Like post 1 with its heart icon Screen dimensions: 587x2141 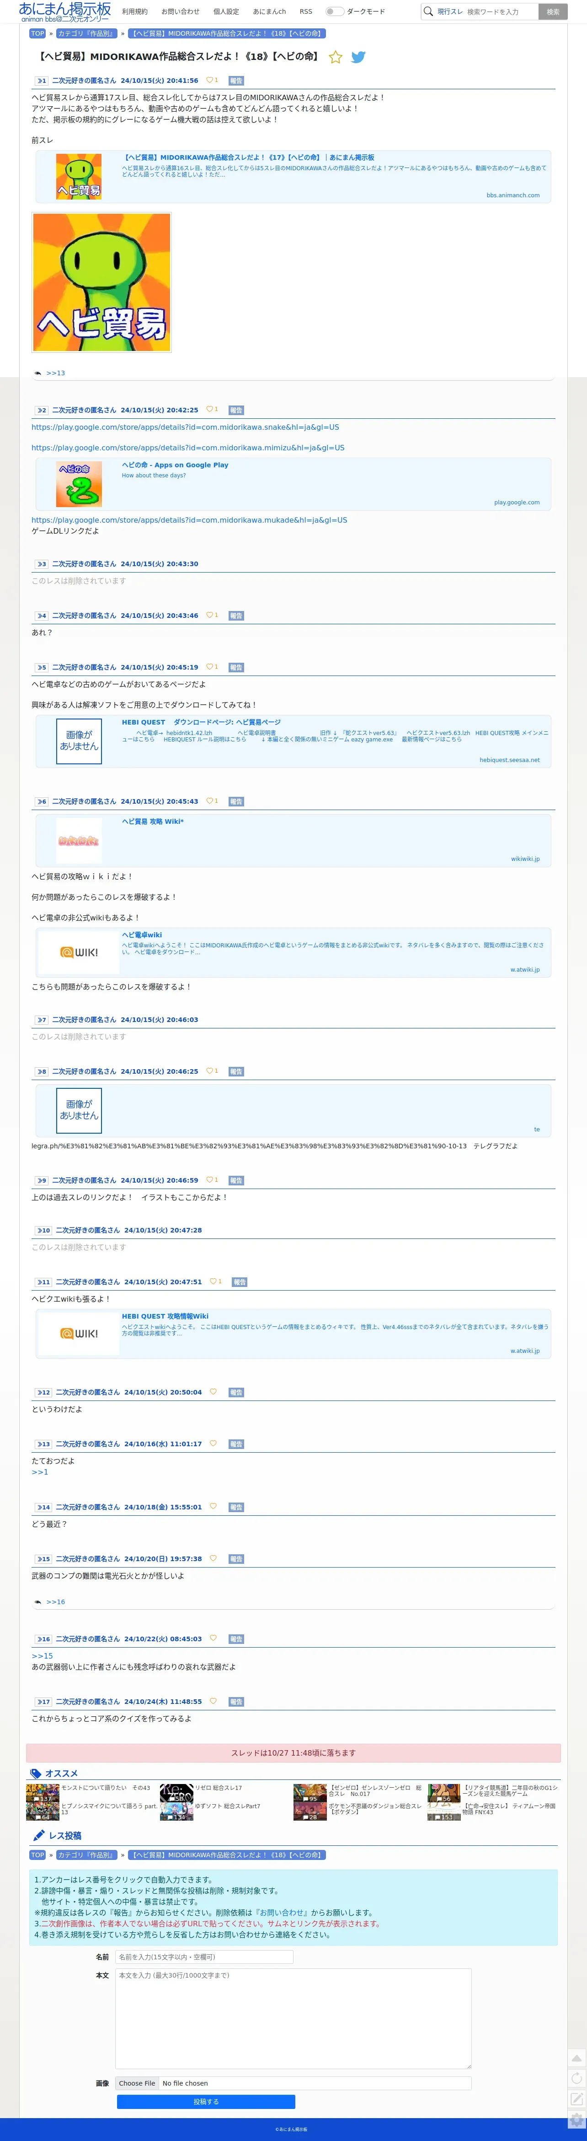[209, 81]
